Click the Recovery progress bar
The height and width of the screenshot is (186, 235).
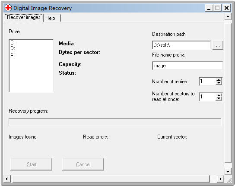(x=115, y=122)
